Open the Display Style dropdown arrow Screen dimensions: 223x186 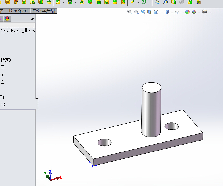point(172,12)
